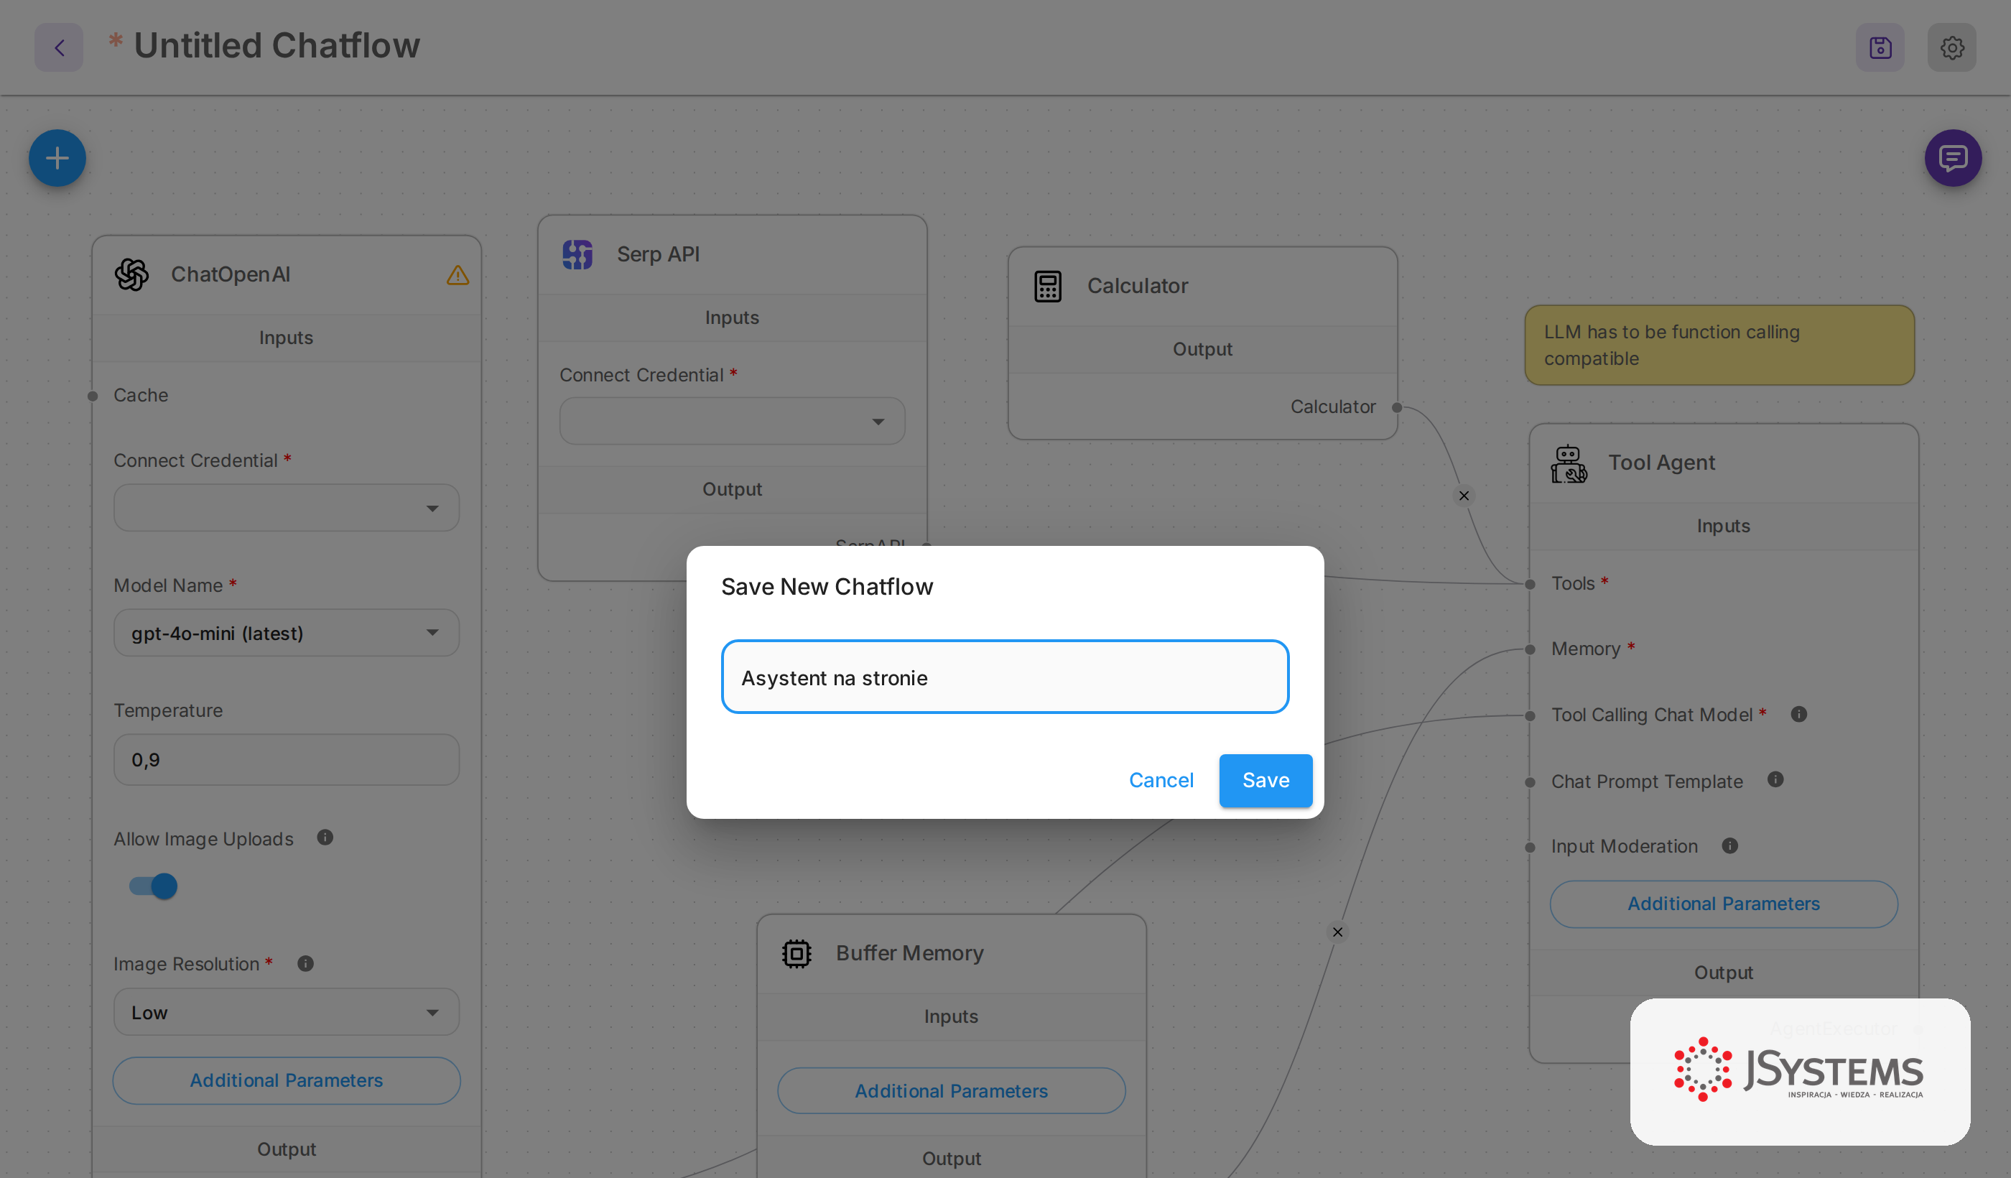Screen dimensions: 2011x1178
Task: Click the Cache input connector dot
Action: (x=93, y=396)
